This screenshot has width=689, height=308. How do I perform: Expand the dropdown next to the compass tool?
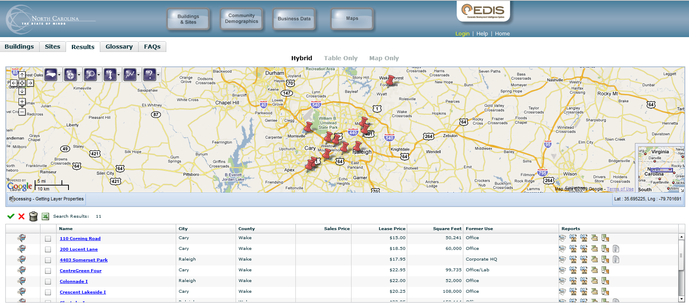pyautogui.click(x=79, y=75)
